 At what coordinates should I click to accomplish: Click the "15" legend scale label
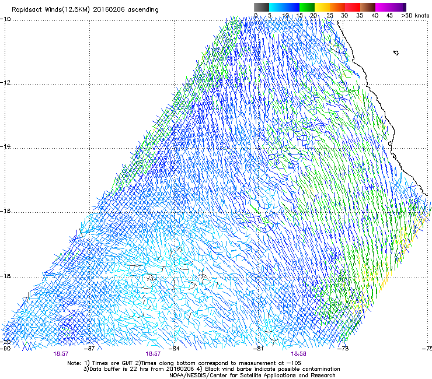point(299,16)
